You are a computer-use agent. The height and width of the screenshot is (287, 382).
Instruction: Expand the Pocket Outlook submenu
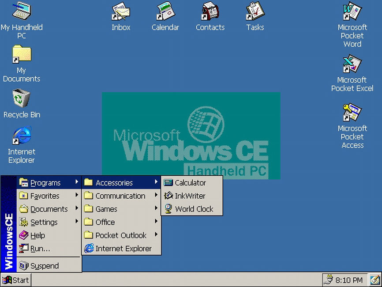coord(120,235)
